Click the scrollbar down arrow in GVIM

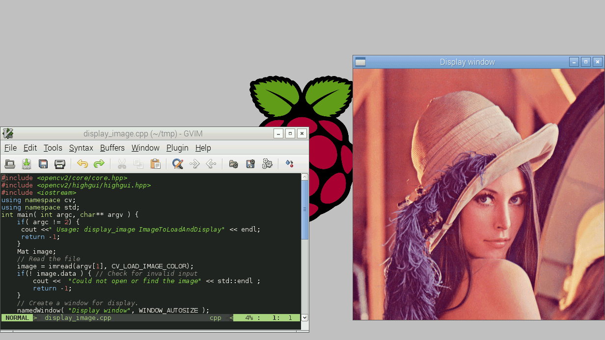[304, 317]
